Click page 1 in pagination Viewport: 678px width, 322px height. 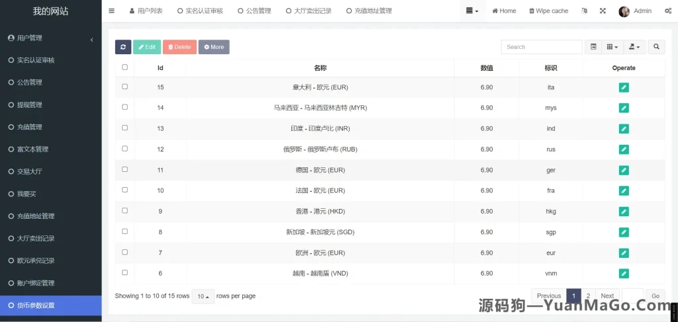coord(574,296)
